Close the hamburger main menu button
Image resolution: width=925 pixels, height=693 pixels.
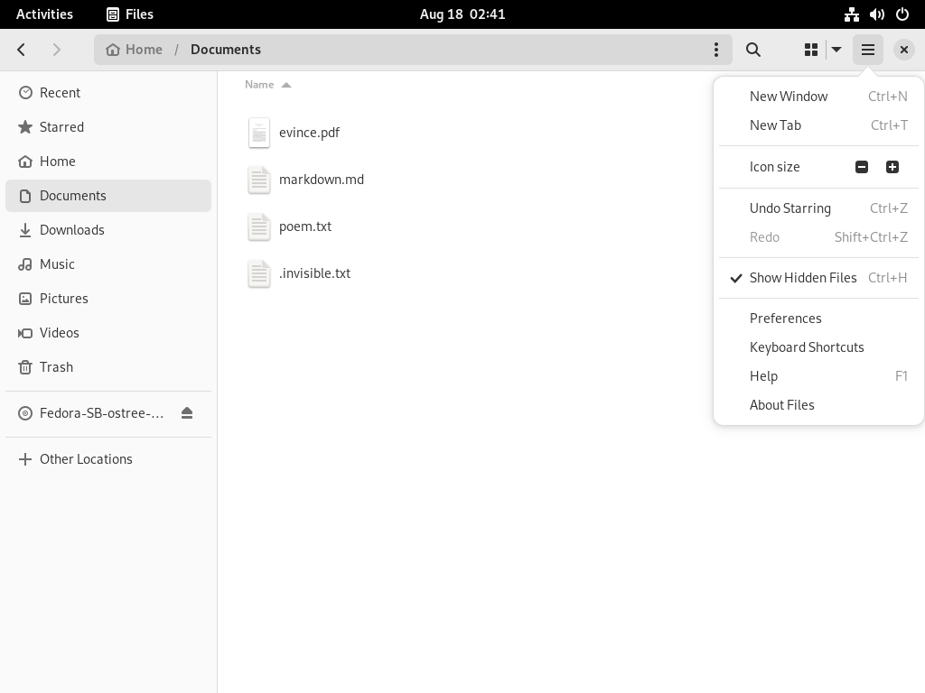868,50
